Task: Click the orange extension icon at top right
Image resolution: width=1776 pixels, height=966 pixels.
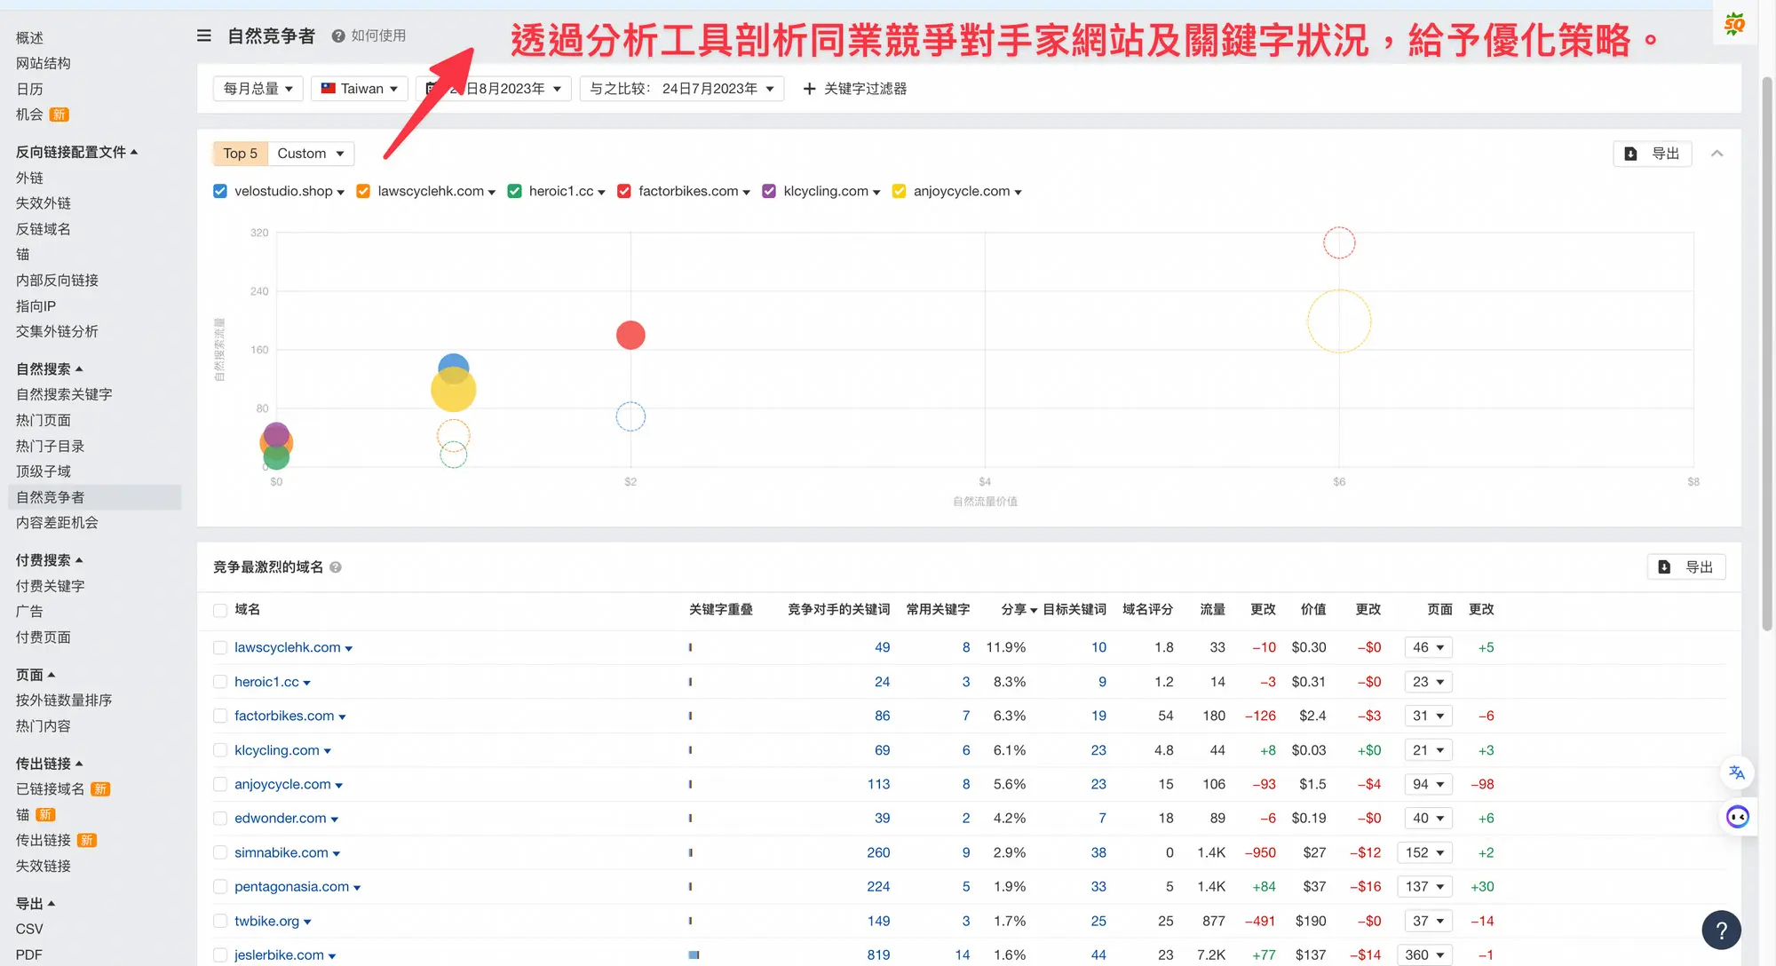Action: tap(1734, 24)
